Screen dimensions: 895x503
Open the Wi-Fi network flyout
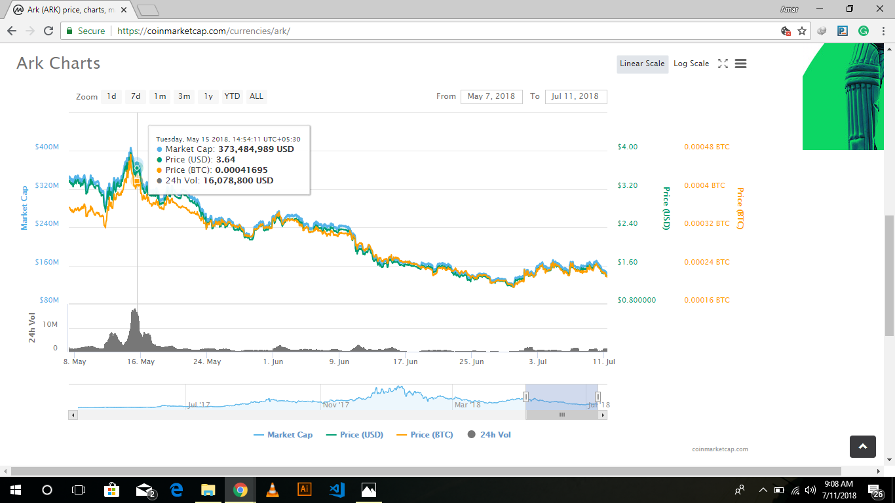pos(795,489)
